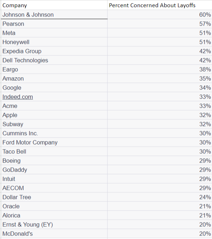Select the Ernst & Young (EY) cell
The image size is (212, 239).
(28, 225)
